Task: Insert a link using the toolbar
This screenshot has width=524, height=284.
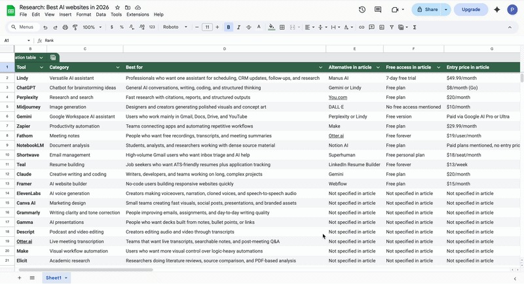Action: click(362, 27)
